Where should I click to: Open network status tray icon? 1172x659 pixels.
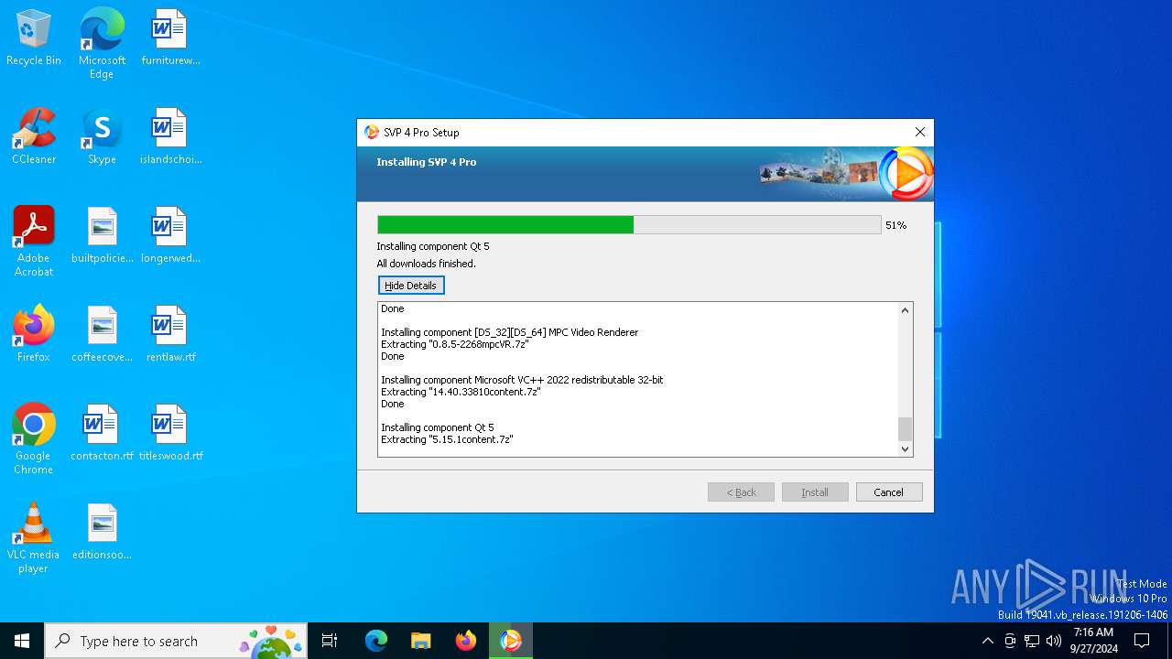click(1032, 641)
